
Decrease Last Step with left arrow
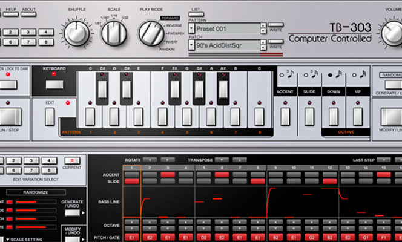[384, 160]
